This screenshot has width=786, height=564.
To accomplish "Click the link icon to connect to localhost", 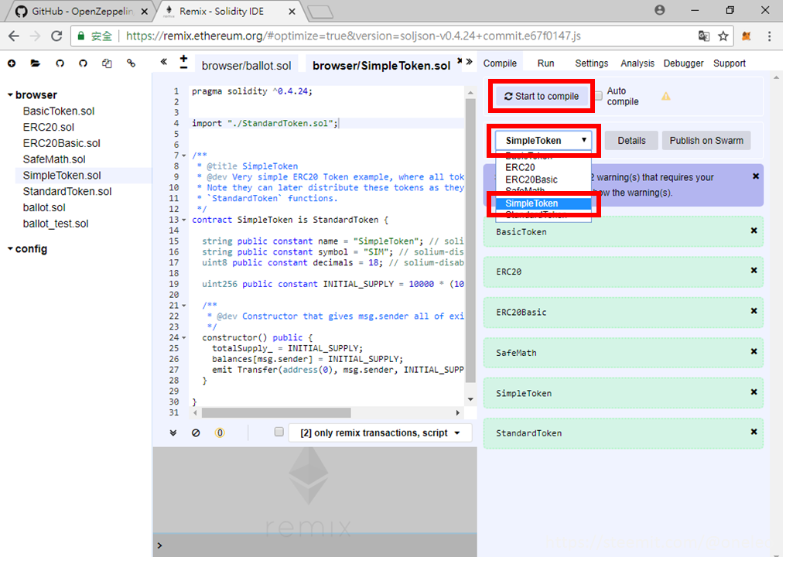I will (131, 63).
